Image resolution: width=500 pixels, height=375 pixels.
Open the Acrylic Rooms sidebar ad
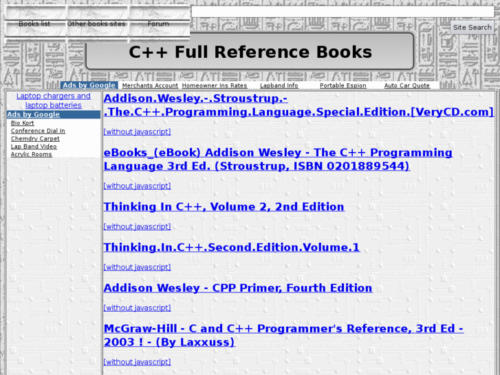point(31,154)
